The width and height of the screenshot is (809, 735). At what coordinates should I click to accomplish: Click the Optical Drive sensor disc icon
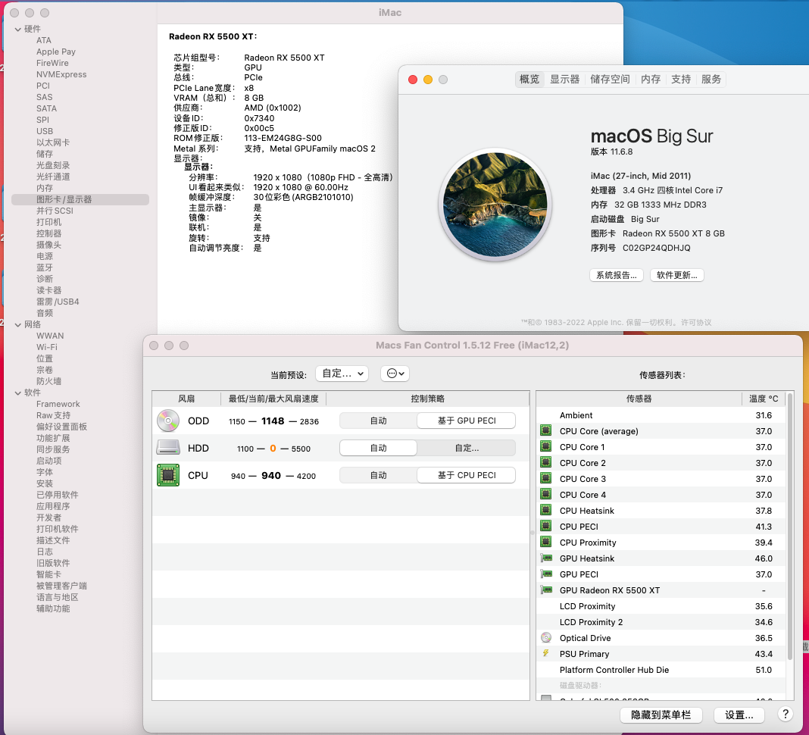point(546,637)
